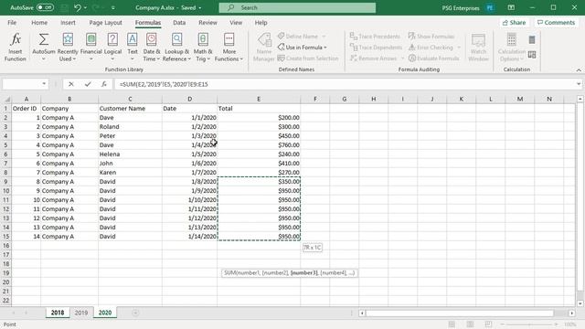This screenshot has height=329, width=585.
Task: Open the Watch Window
Action: pyautogui.click(x=478, y=48)
